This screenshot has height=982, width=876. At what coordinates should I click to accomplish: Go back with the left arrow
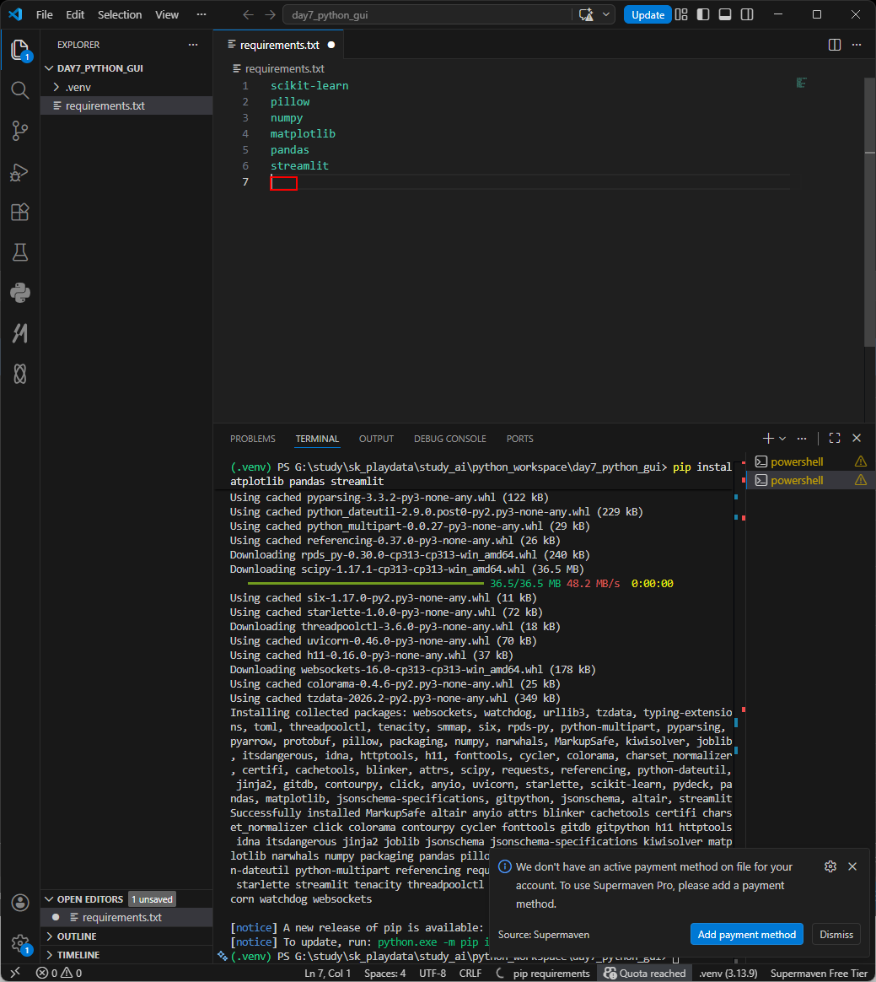(x=249, y=14)
